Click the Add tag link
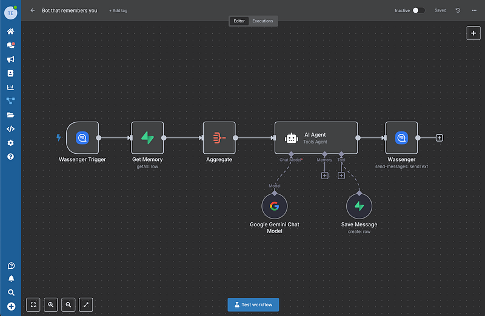485x316 pixels. [x=118, y=10]
